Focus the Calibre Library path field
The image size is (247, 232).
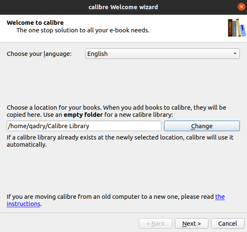tap(84, 126)
